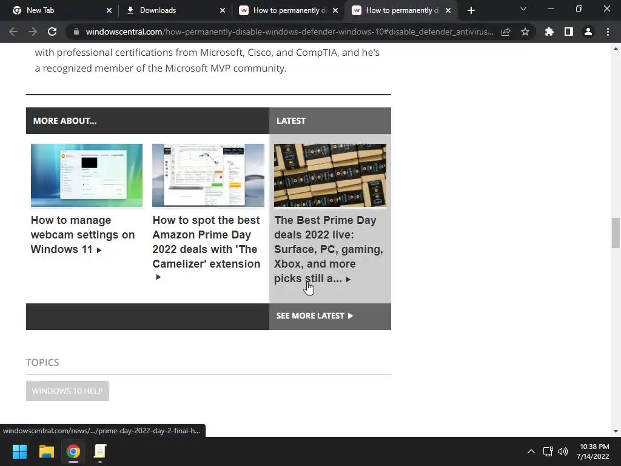The width and height of the screenshot is (621, 466).
Task: Select the active How to permanently tab
Action: coord(401,10)
